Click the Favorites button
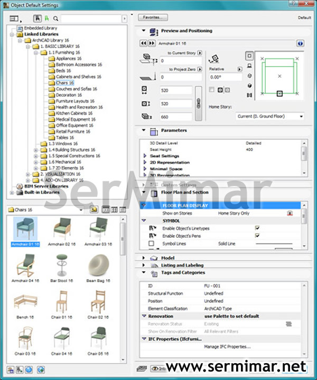The width and height of the screenshot is (317, 380). pos(153,17)
